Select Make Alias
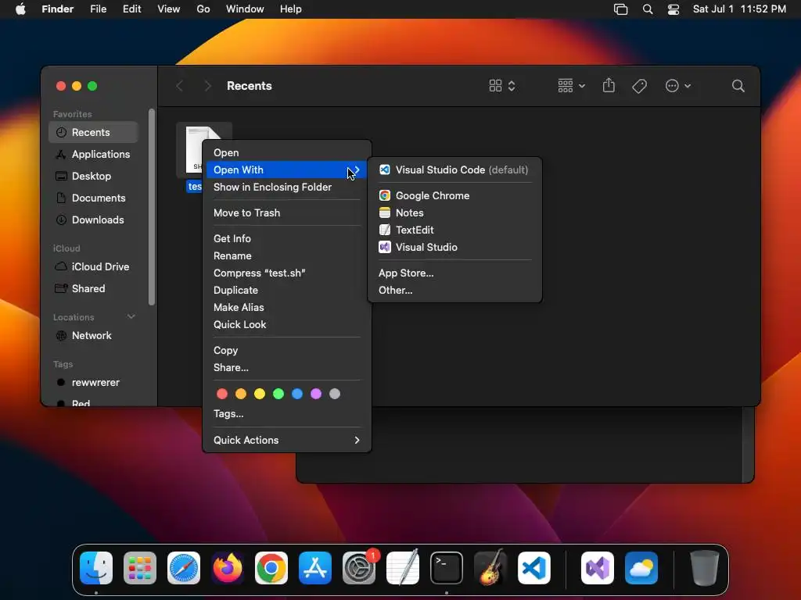The image size is (801, 600). pyautogui.click(x=286, y=307)
